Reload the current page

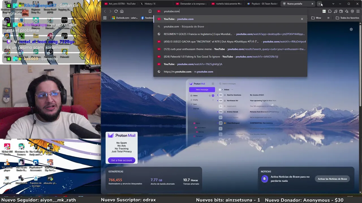[x=116, y=11]
